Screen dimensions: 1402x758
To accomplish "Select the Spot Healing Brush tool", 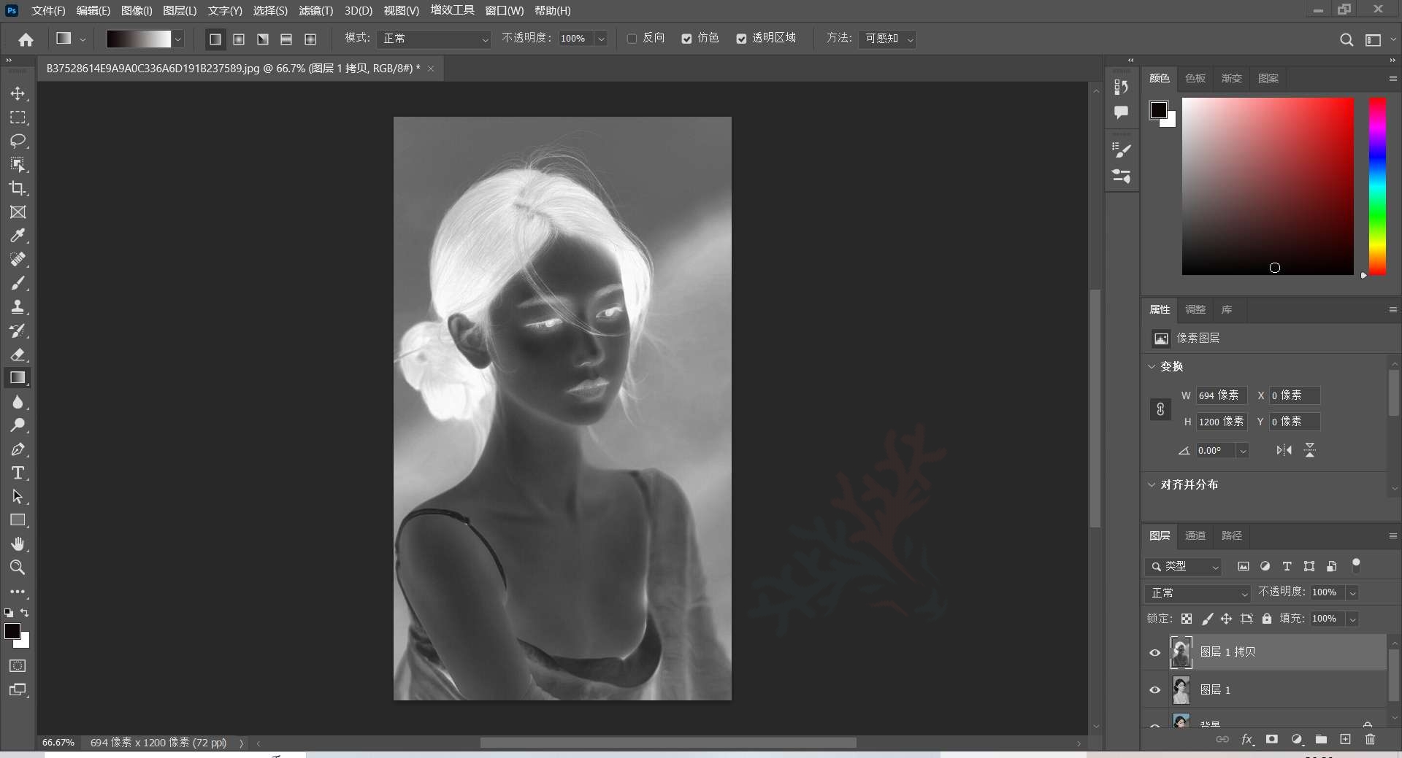I will (x=18, y=260).
